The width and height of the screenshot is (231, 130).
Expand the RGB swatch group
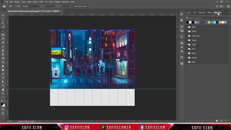[187, 27]
